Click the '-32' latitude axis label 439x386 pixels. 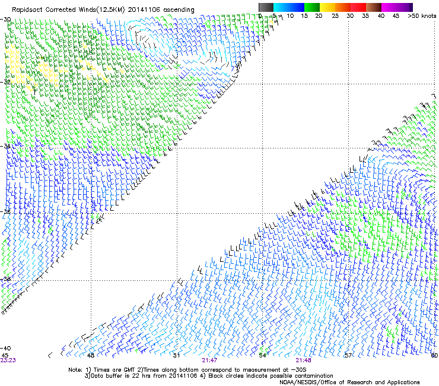click(x=5, y=82)
